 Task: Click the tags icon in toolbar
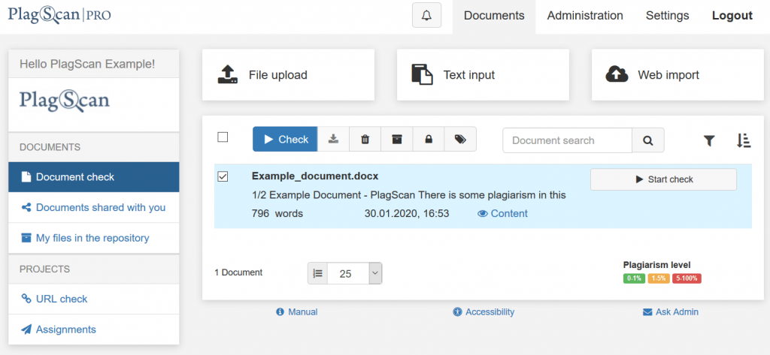pyautogui.click(x=460, y=140)
